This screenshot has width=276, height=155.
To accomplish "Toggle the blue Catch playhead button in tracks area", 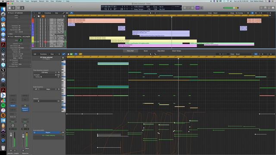I will (x=72, y=13).
